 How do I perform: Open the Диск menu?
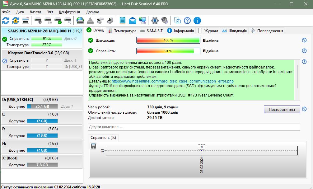click(20, 12)
